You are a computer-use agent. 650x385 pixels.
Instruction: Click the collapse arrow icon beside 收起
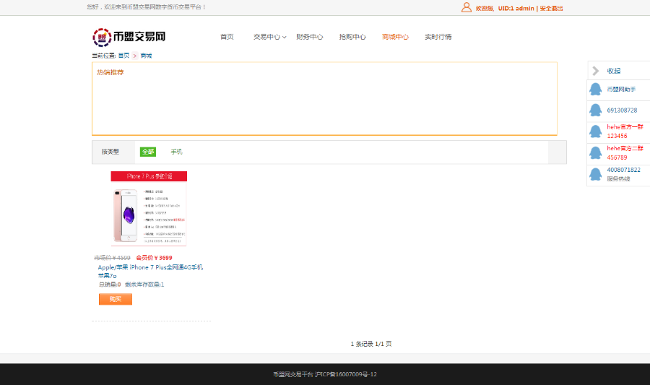[596, 71]
